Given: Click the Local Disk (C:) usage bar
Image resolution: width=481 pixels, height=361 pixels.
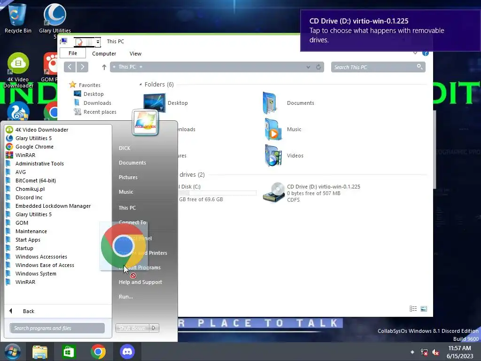Looking at the screenshot, I should point(218,193).
